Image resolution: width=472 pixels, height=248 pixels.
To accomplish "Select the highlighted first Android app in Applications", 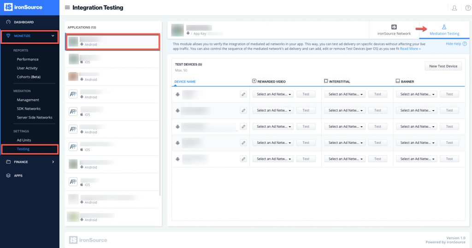I will pyautogui.click(x=112, y=41).
